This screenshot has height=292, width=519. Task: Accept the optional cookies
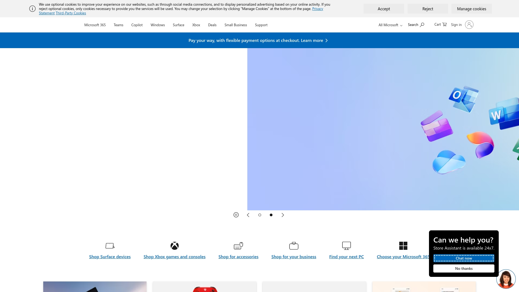[384, 9]
